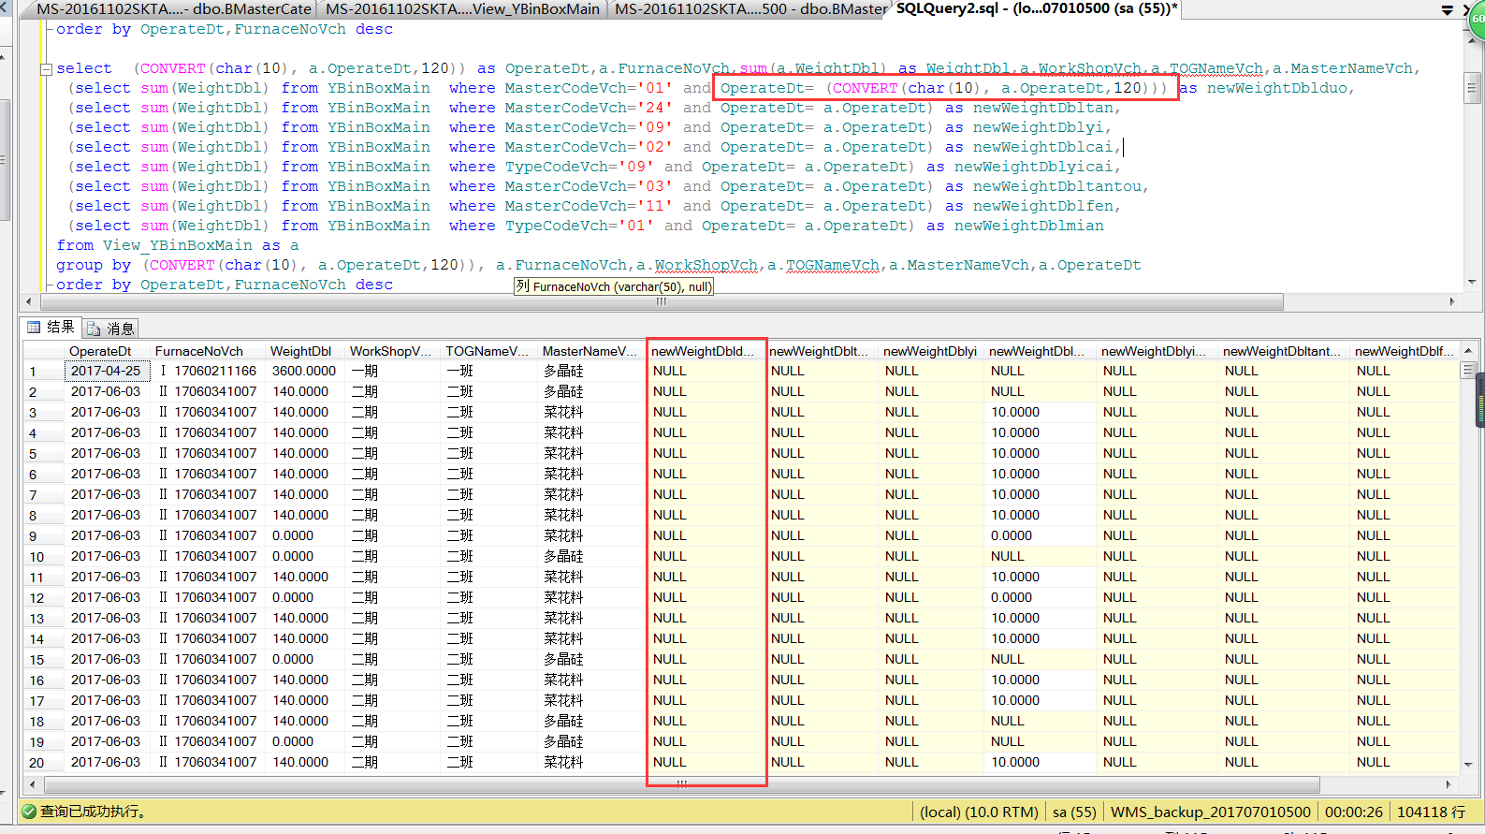Click the newWeightDblduo alias in the query
Image resolution: width=1485 pixels, height=834 pixels.
1276,88
